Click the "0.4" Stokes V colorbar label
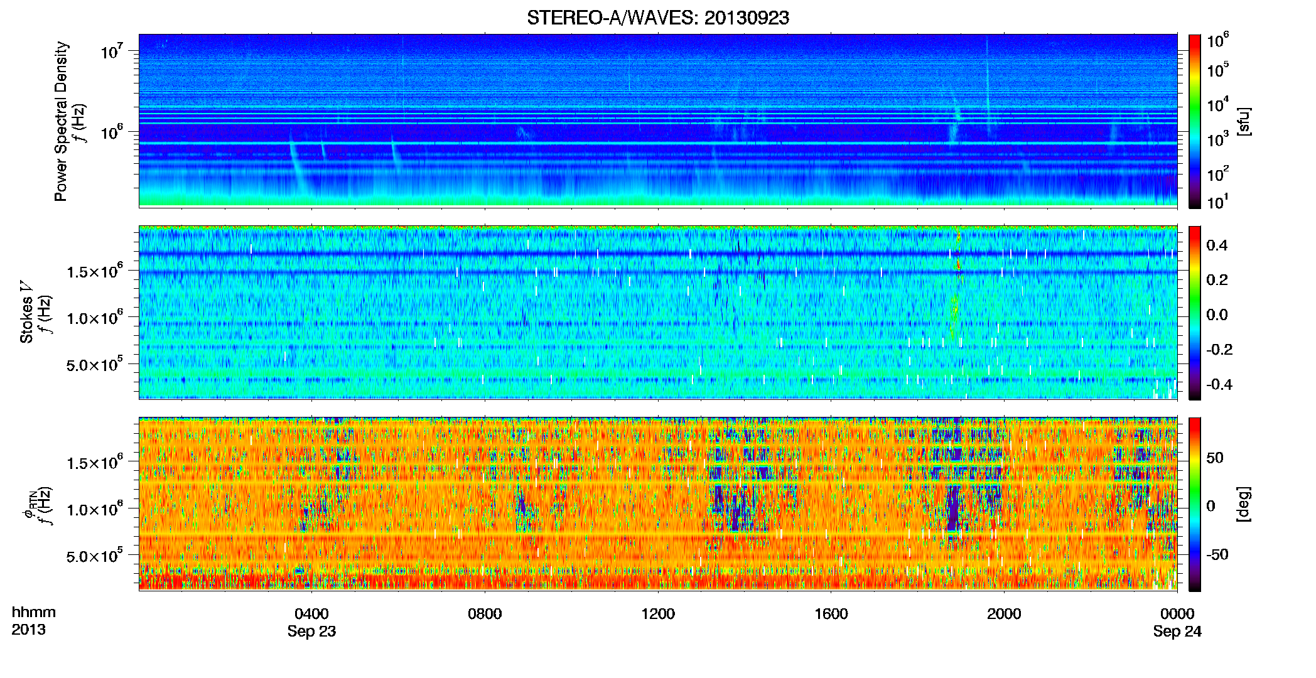The image size is (1316, 678). 1217,245
